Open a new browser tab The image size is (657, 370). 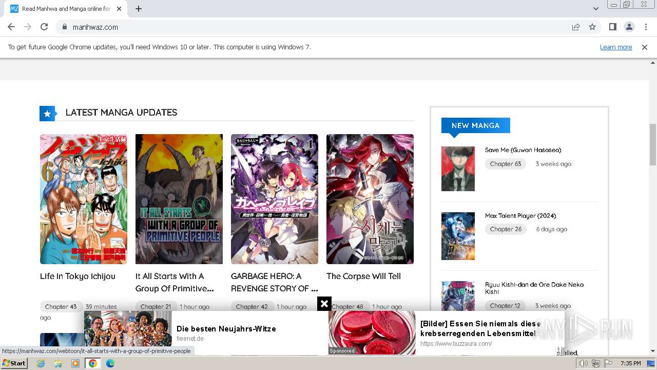(139, 9)
